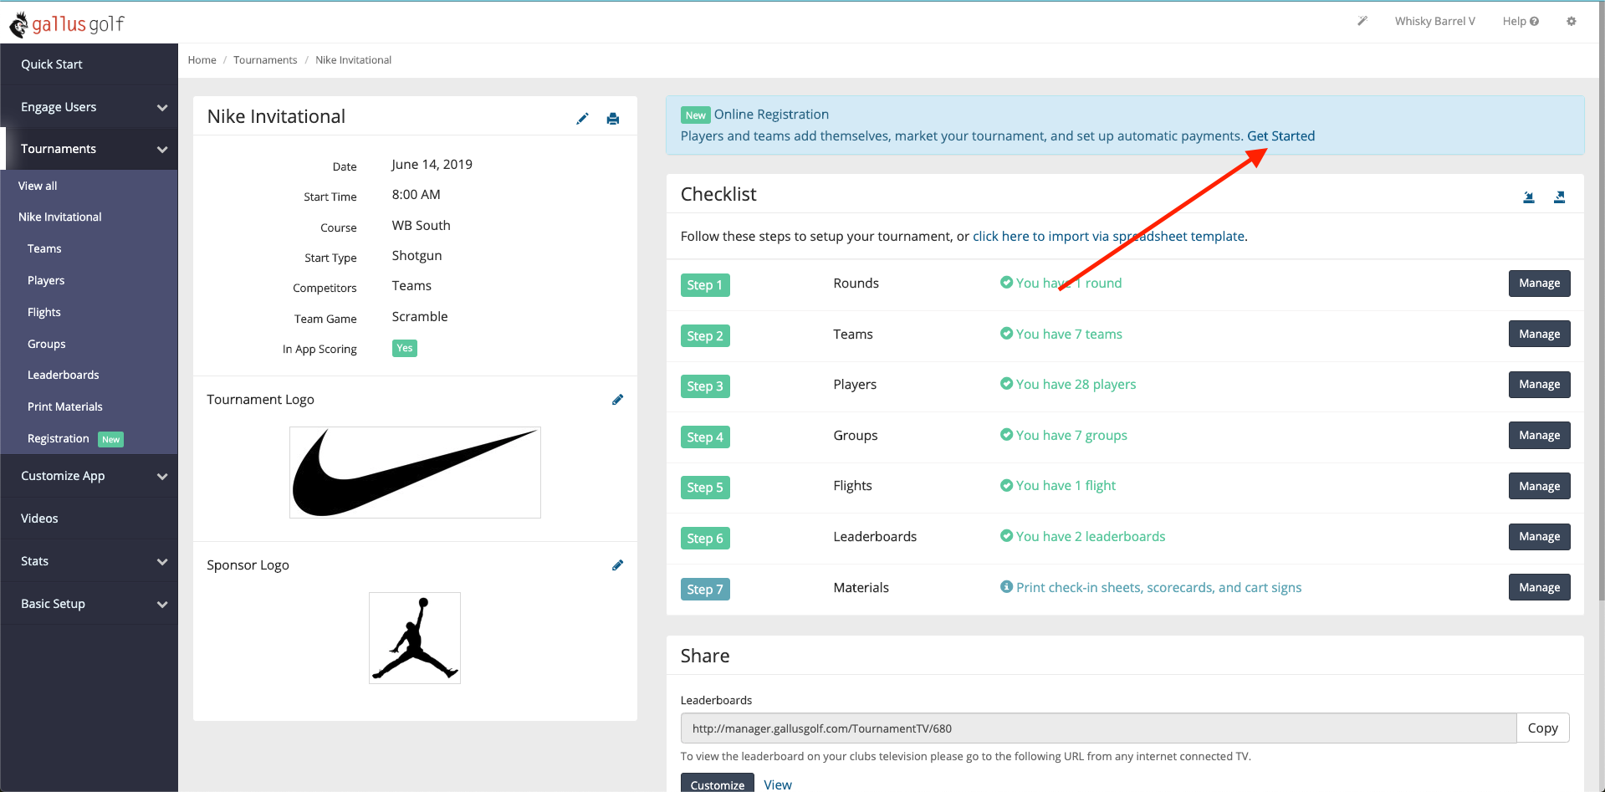Viewport: 1605px width, 792px height.
Task: Expand the Engage Users sidebar section
Action: pyautogui.click(x=89, y=107)
